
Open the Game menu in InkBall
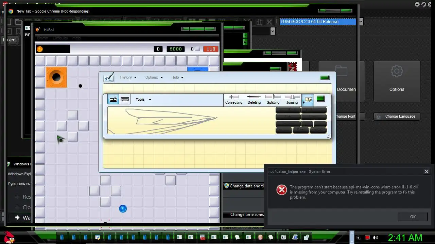(x=42, y=38)
